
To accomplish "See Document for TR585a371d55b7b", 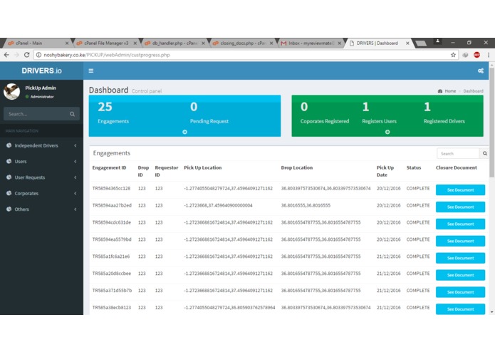I will (460, 292).
